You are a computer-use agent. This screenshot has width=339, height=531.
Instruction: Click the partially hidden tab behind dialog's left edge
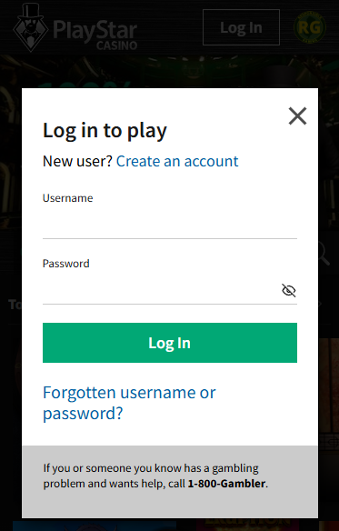pyautogui.click(x=15, y=305)
